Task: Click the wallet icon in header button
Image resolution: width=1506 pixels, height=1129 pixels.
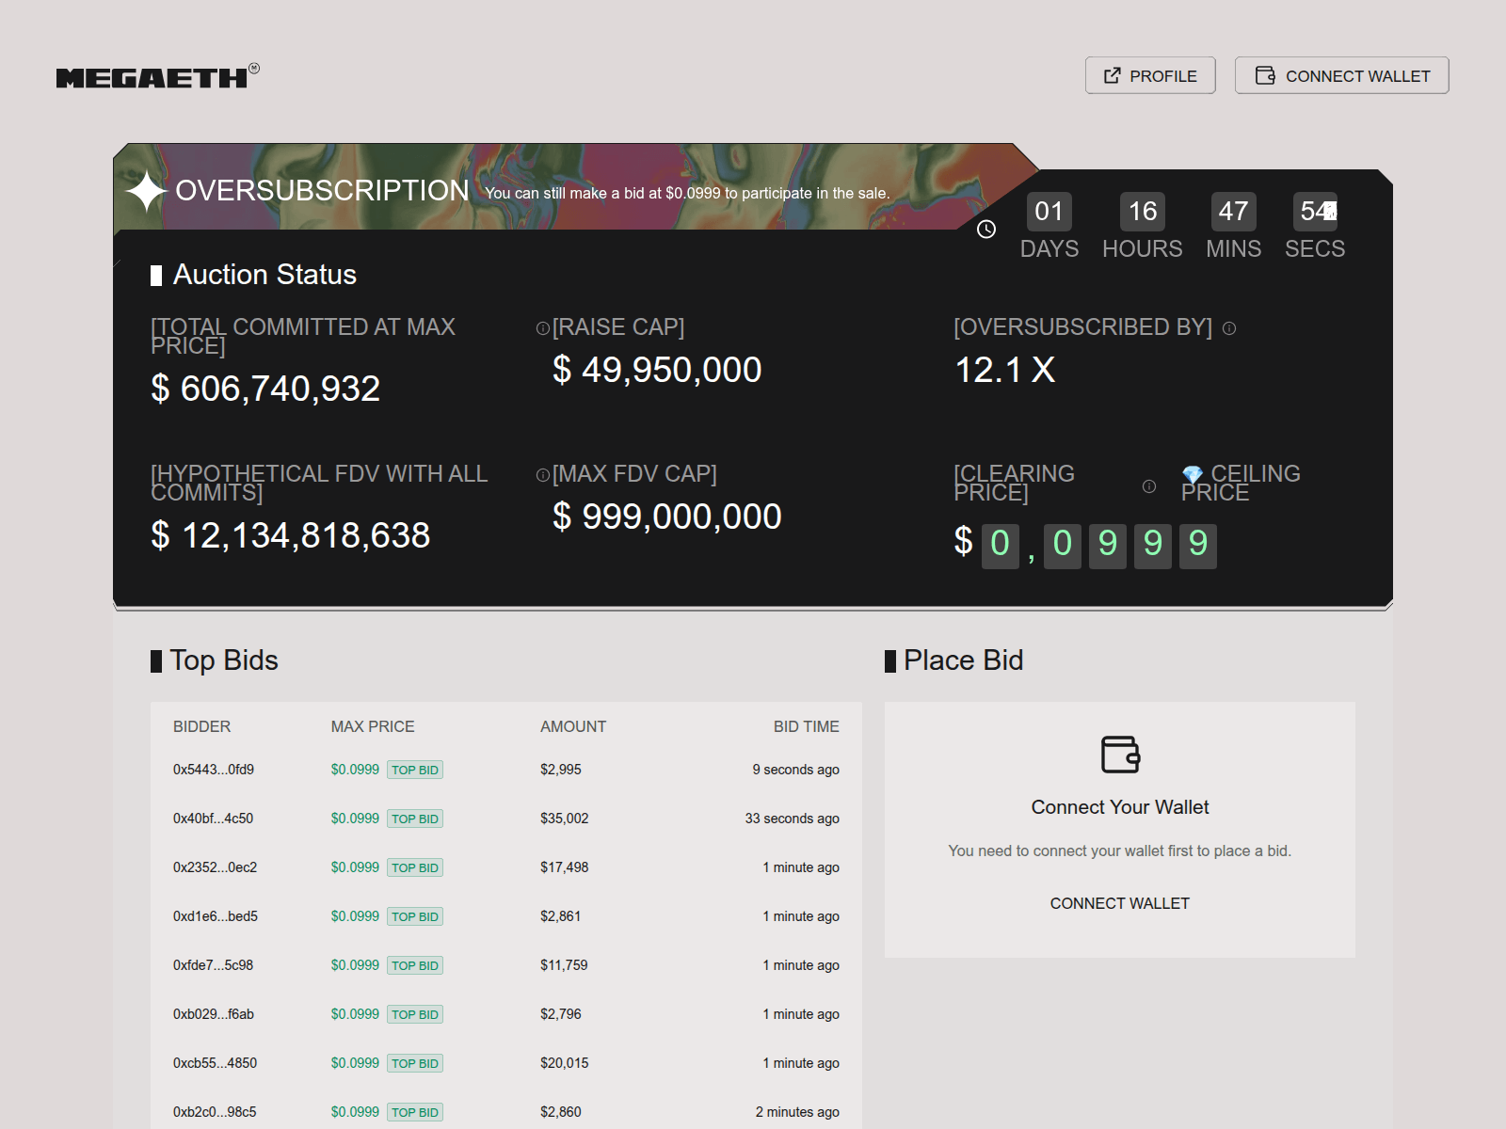Action: 1266,75
